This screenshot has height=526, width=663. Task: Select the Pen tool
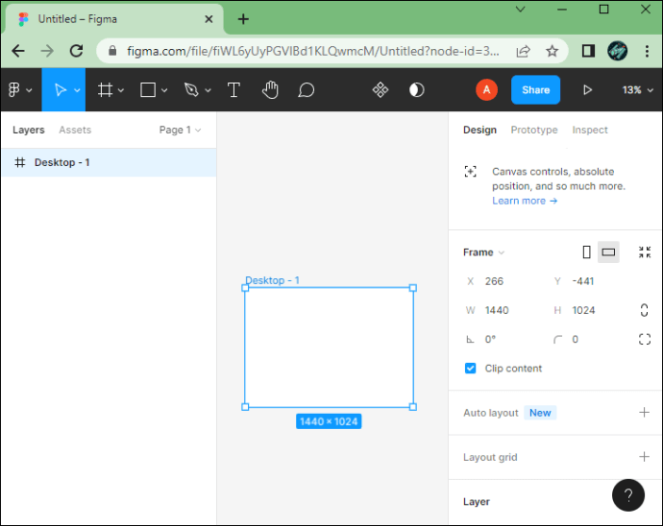point(191,89)
